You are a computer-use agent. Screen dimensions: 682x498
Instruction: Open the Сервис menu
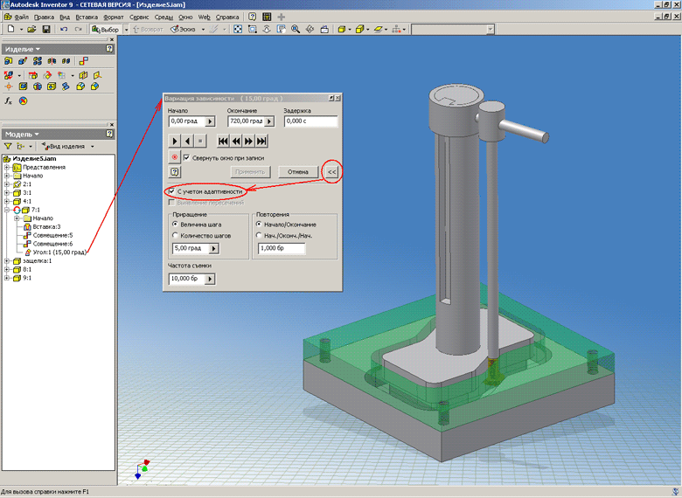[x=139, y=17]
